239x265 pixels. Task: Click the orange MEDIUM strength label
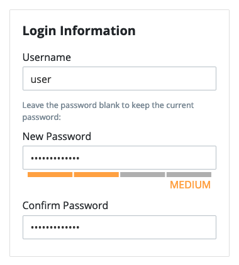tap(190, 185)
